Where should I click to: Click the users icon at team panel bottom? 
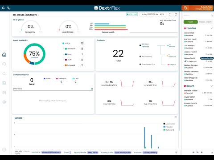coord(193,152)
